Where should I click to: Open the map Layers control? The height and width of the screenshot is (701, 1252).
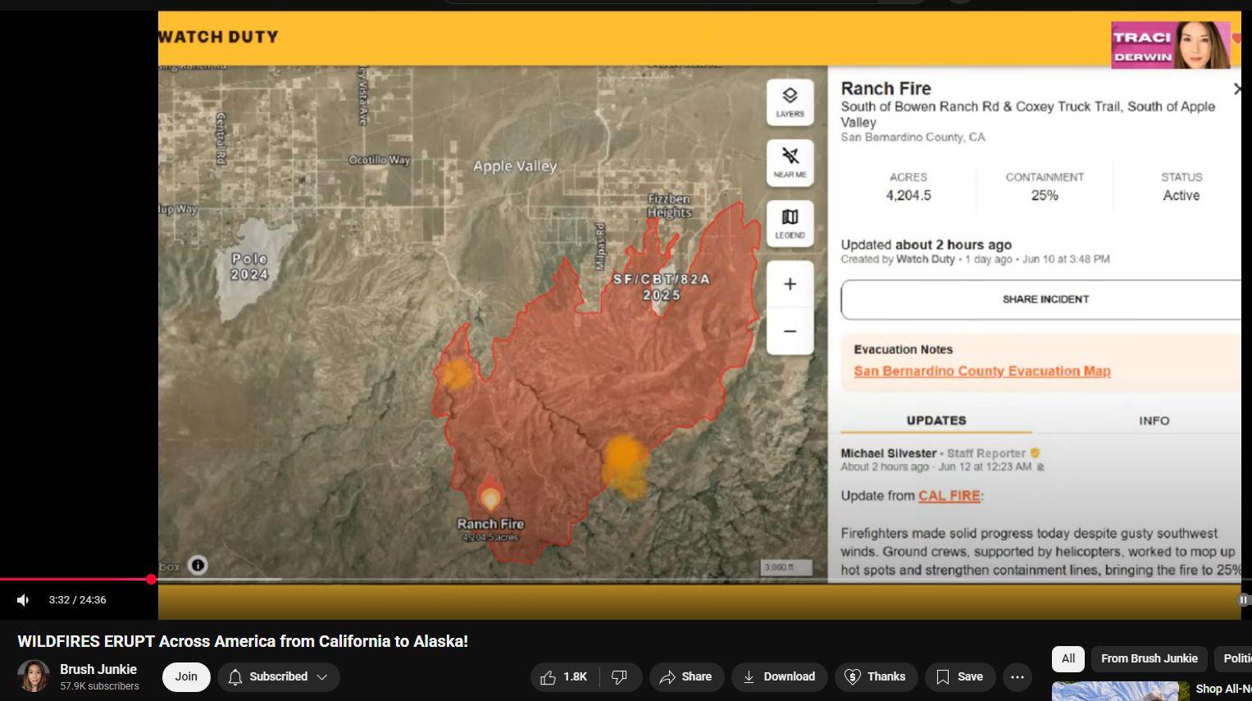(790, 102)
